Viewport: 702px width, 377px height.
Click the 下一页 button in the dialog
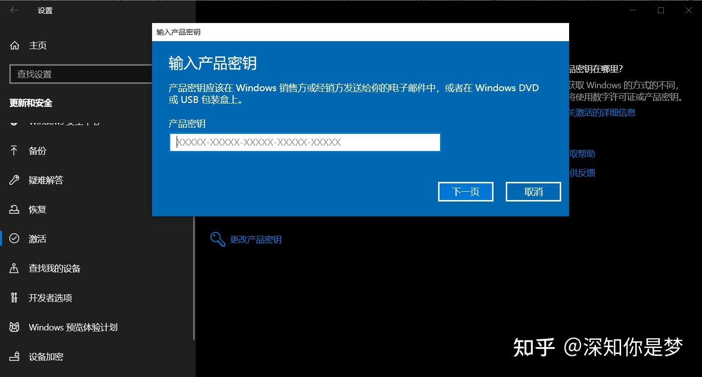pos(466,192)
